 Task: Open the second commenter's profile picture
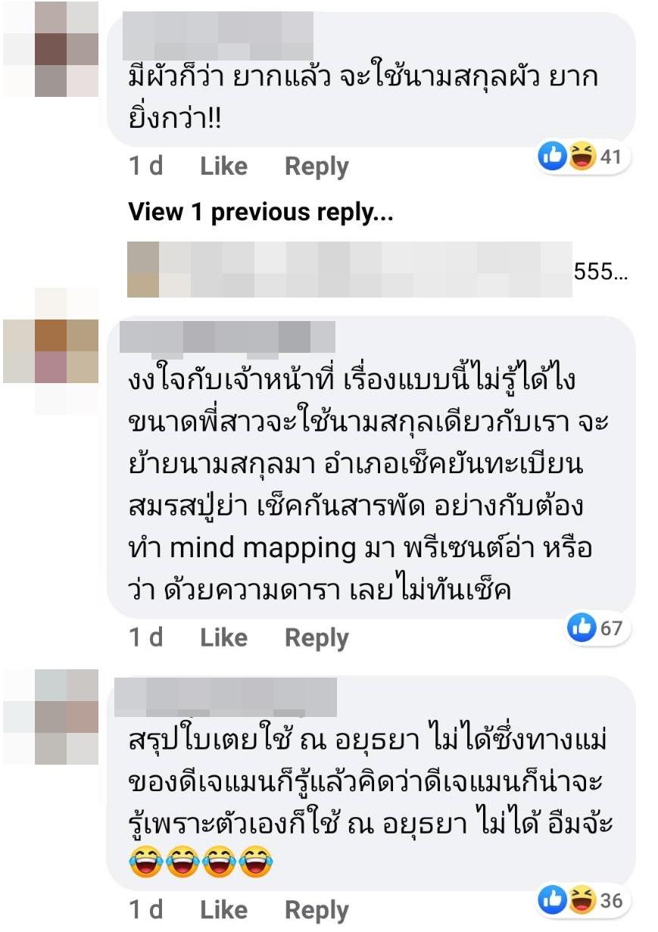51,350
